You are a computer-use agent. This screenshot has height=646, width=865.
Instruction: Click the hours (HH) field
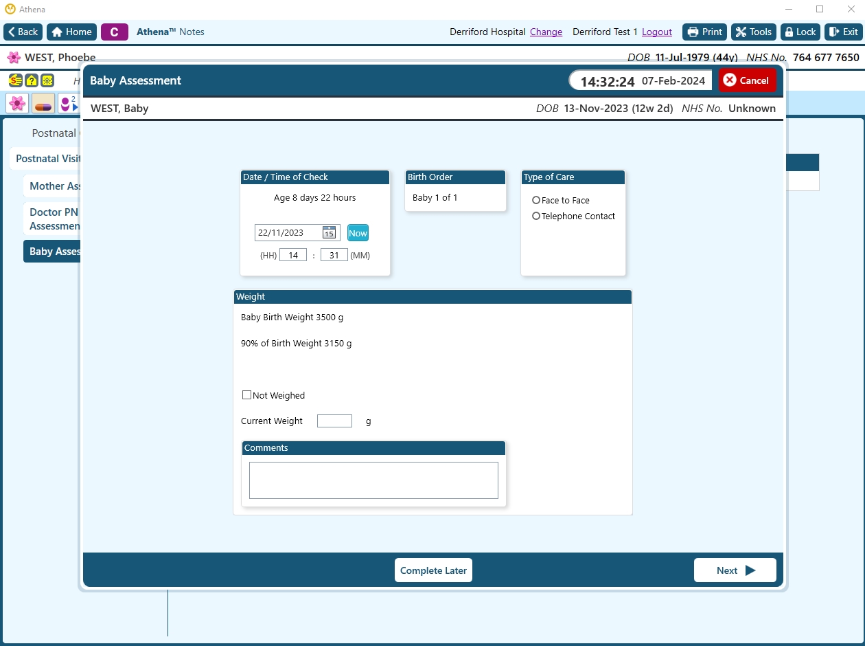[x=293, y=255]
